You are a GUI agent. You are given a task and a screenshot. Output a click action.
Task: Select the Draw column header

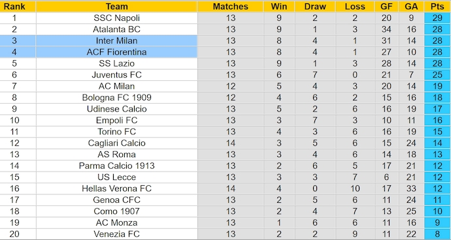[315, 7]
